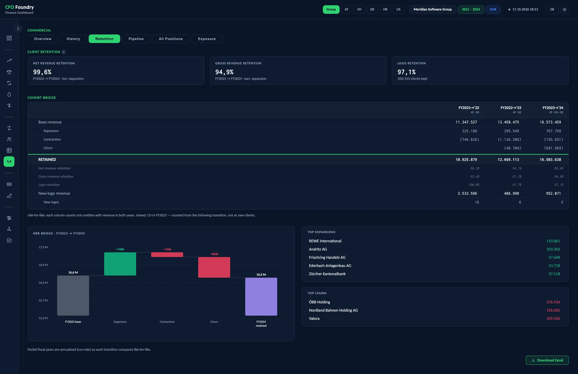Click Zürcher Kantonalbank entry
Image resolution: width=578 pixels, height=374 pixels.
[x=327, y=274]
